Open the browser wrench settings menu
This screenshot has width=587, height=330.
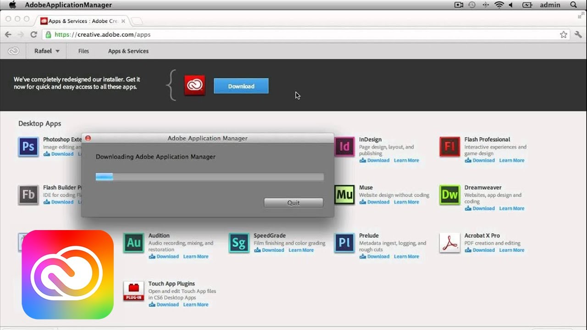pyautogui.click(x=578, y=34)
